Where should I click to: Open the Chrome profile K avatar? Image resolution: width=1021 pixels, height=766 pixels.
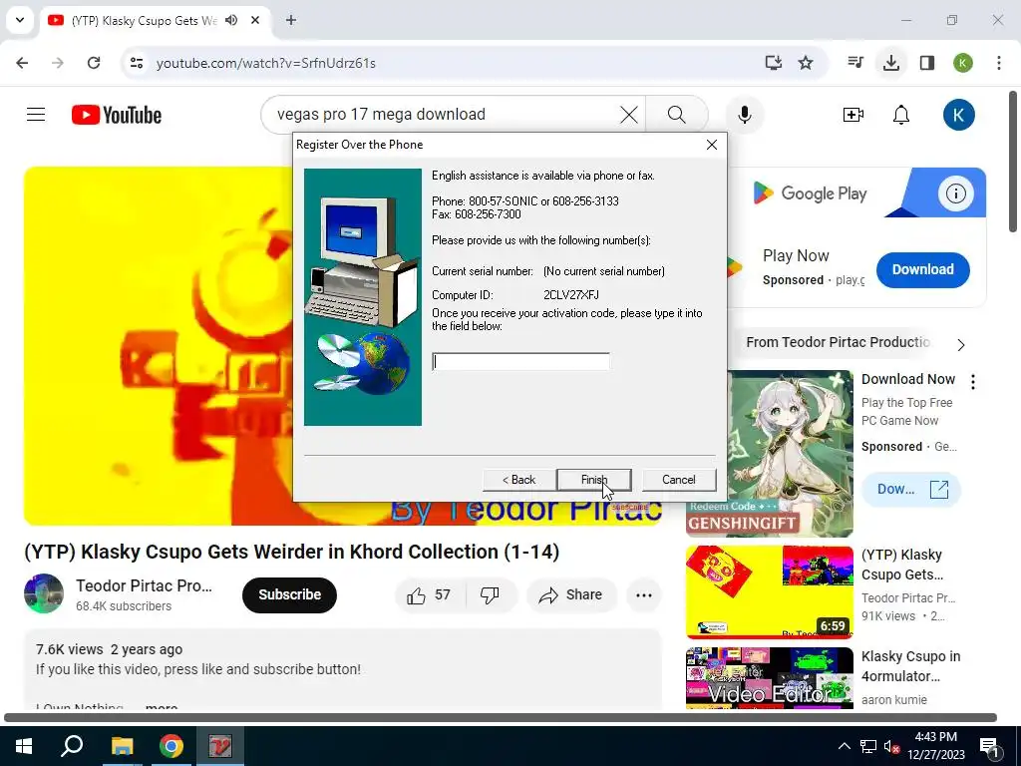pyautogui.click(x=963, y=63)
